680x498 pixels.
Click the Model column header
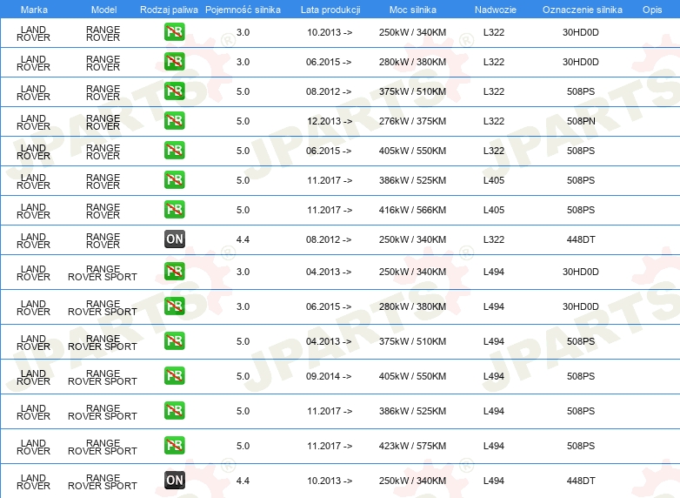click(x=104, y=10)
